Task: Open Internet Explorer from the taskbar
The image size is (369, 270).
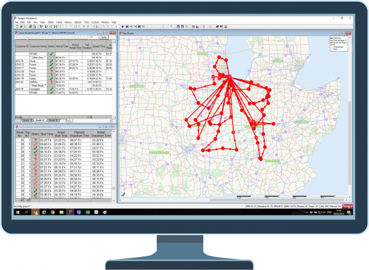Action: [44, 212]
